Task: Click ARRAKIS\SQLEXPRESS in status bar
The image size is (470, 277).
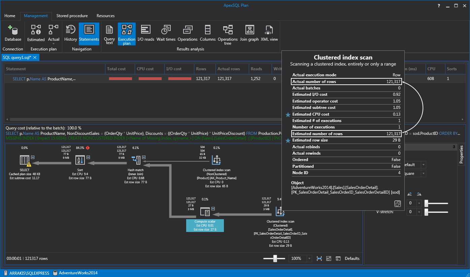Action: (27, 273)
